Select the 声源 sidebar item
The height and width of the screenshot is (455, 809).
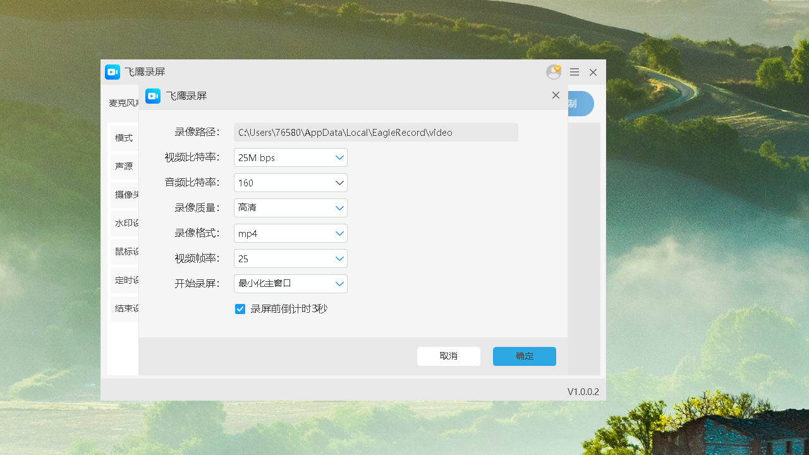click(123, 166)
